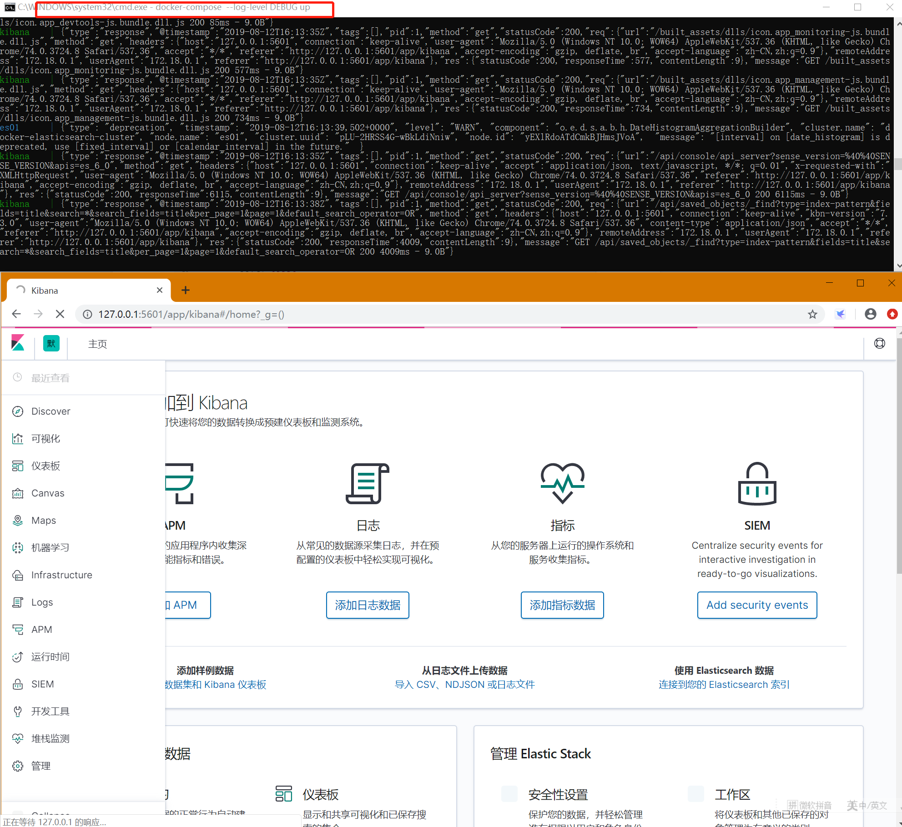Open the Canvas app in sidebar
The width and height of the screenshot is (902, 827).
point(47,493)
